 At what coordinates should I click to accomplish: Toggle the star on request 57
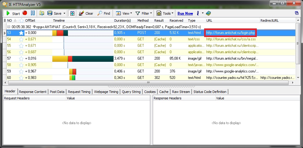[x=21, y=58]
